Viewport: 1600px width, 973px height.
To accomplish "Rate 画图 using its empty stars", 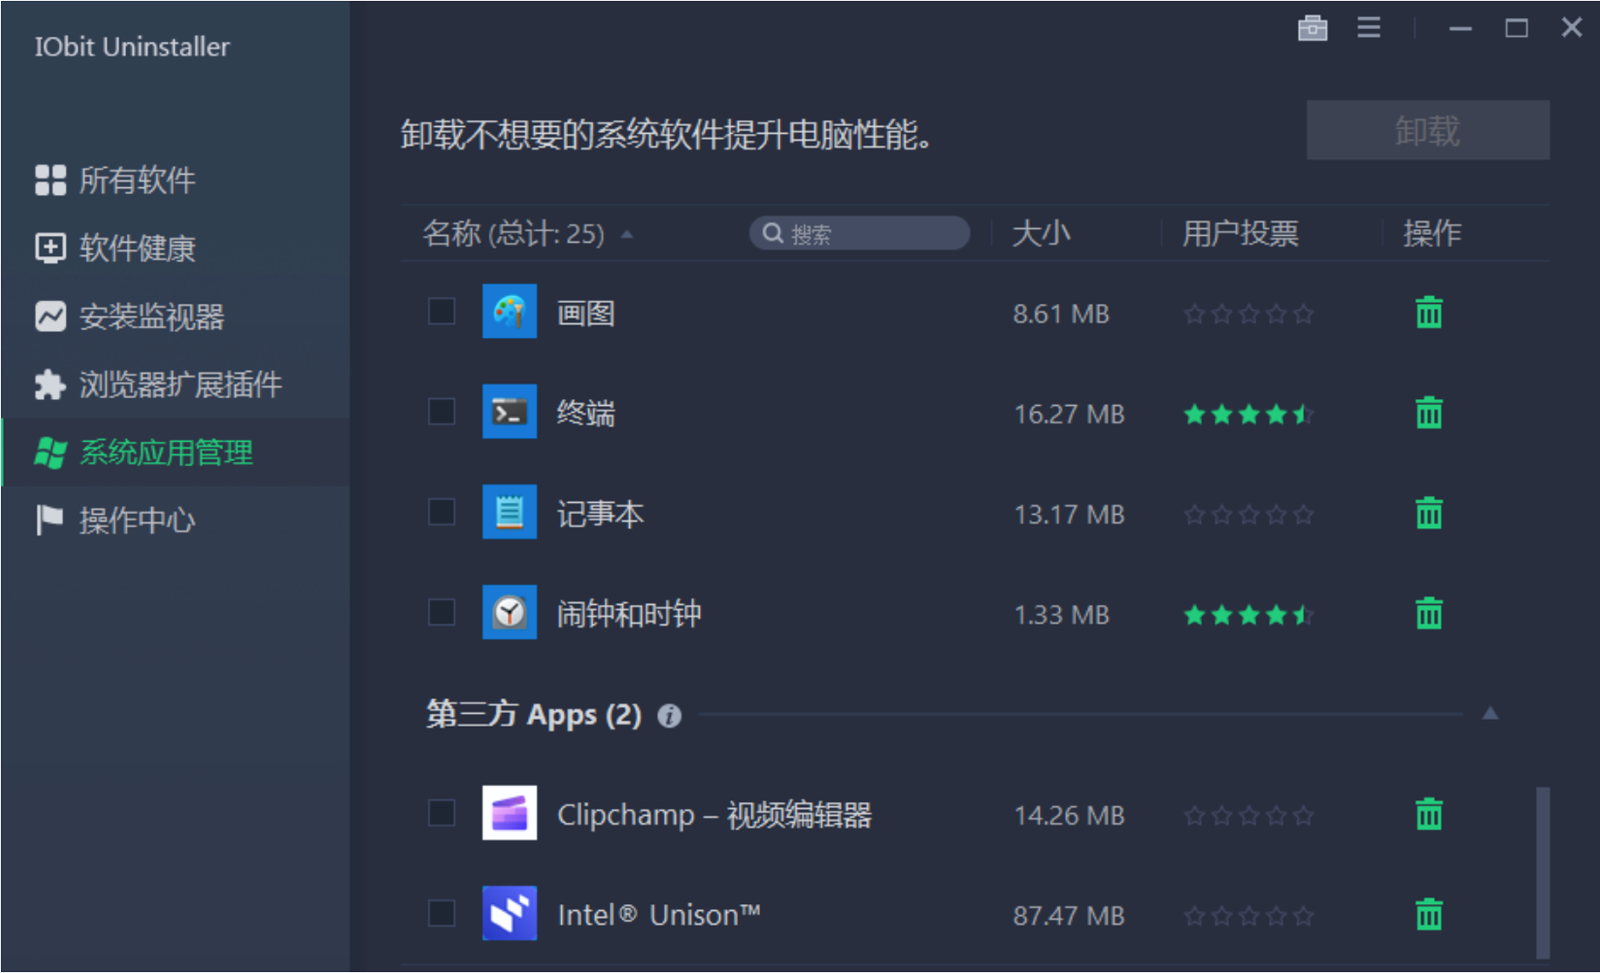I will point(1249,314).
